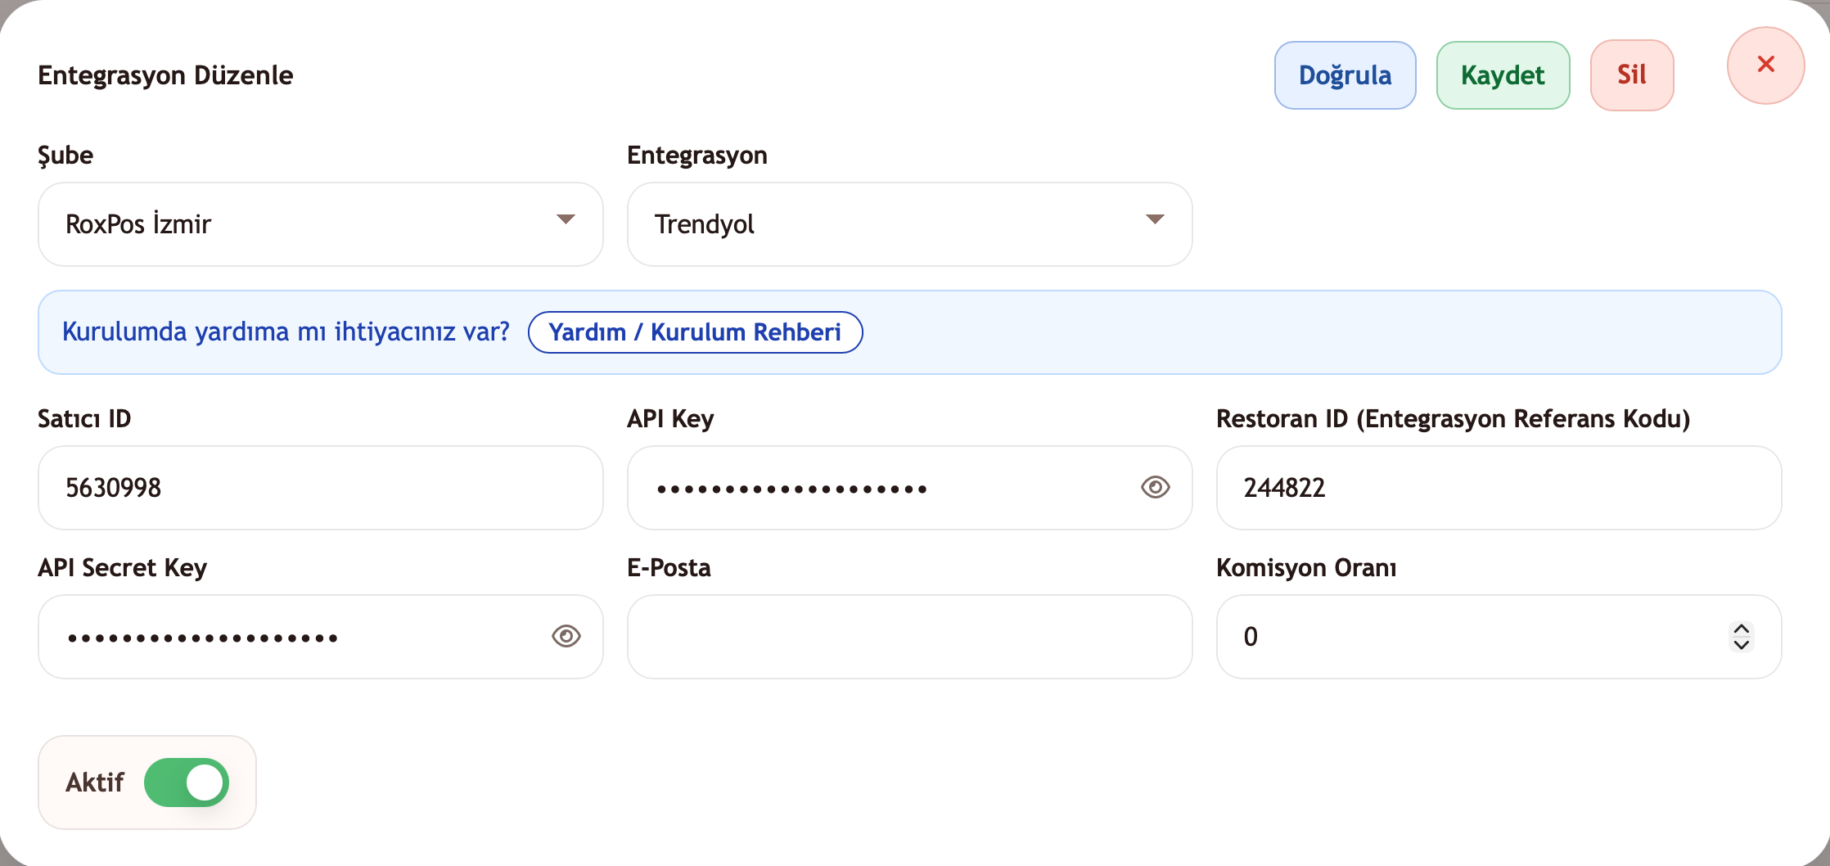
Task: Decrease Komisyon Oranı with down arrow
Action: click(x=1742, y=645)
